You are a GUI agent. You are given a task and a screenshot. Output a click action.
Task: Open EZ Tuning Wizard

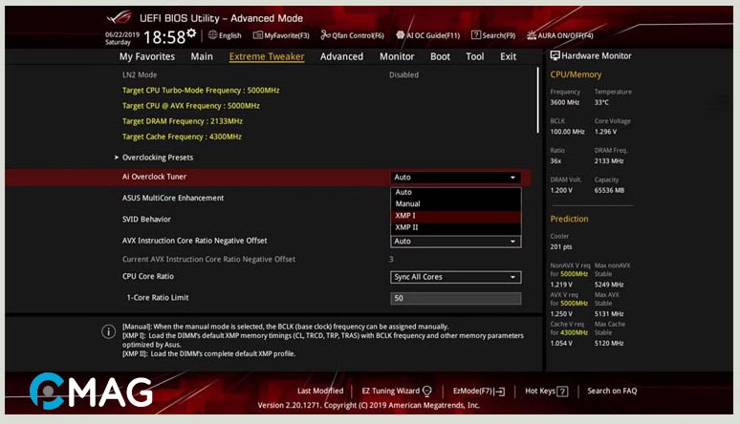pos(397,391)
